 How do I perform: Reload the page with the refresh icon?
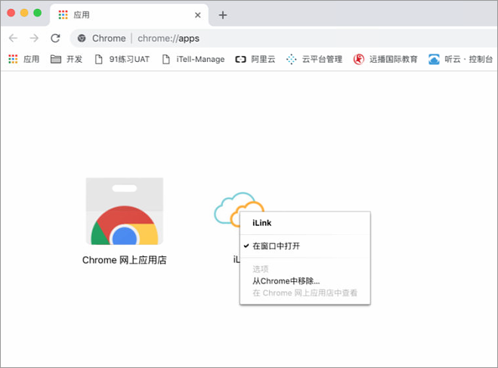(x=55, y=39)
